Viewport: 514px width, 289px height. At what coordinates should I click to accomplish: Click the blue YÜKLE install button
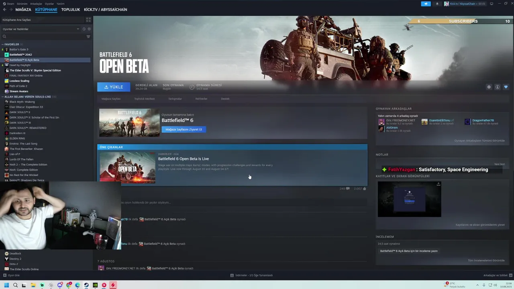tap(114, 87)
